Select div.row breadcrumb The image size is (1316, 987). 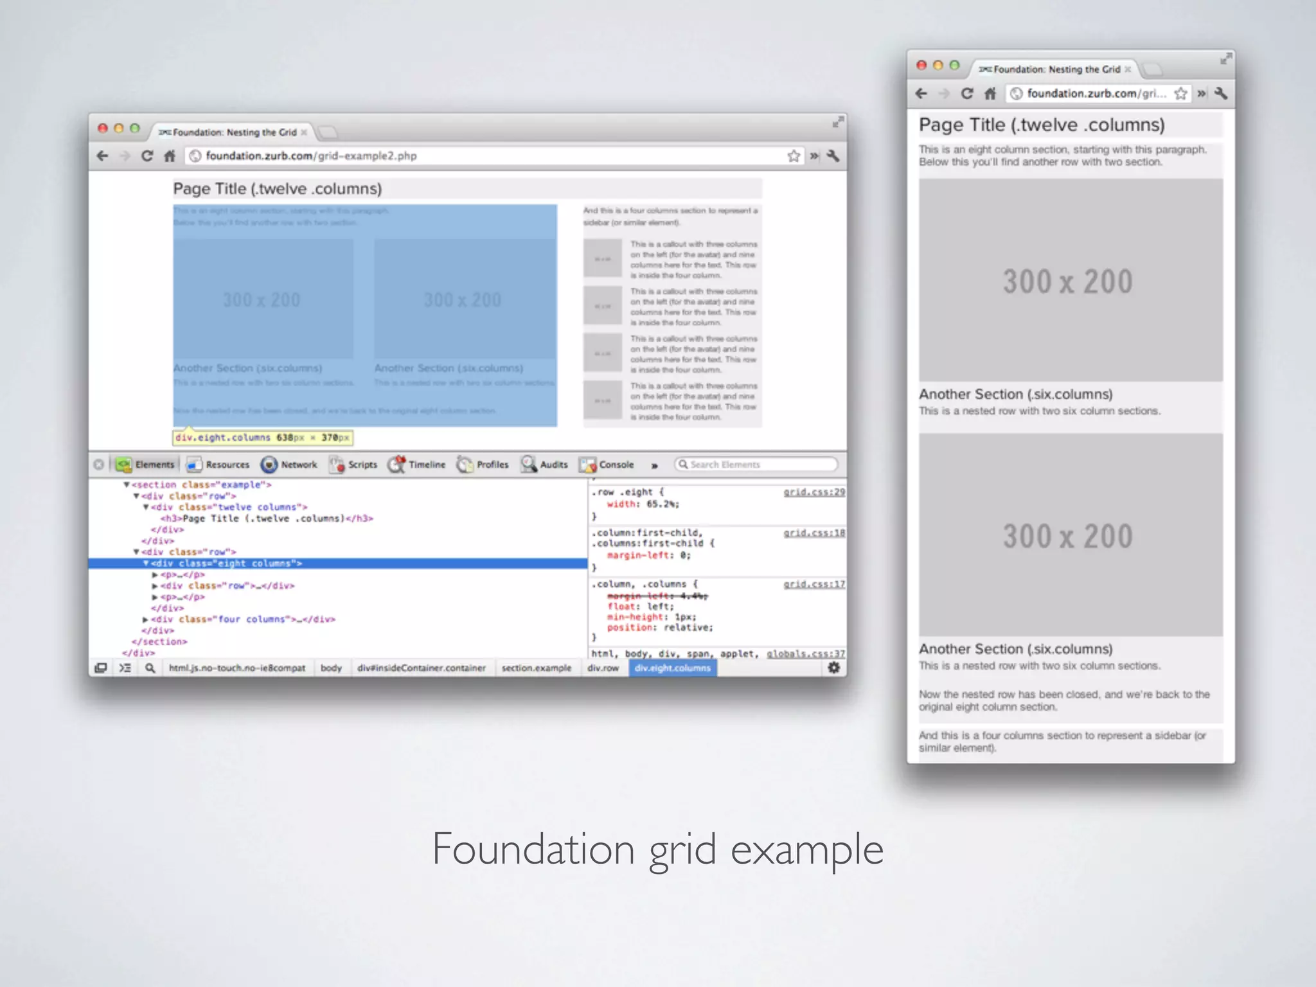(x=603, y=668)
